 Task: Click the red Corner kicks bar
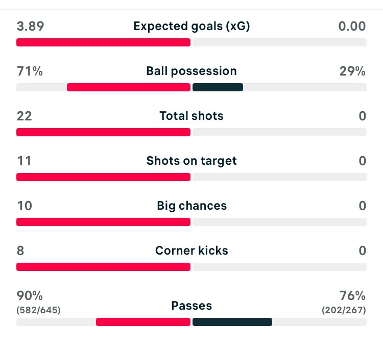coord(103,267)
